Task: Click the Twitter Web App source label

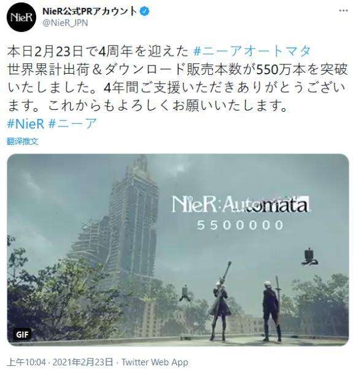Action: (x=155, y=362)
